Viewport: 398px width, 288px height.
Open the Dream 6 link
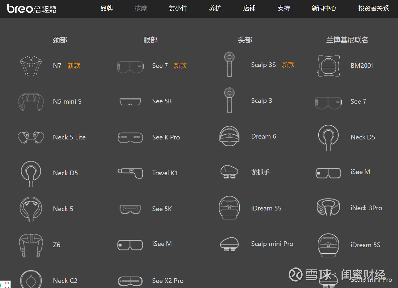click(264, 136)
